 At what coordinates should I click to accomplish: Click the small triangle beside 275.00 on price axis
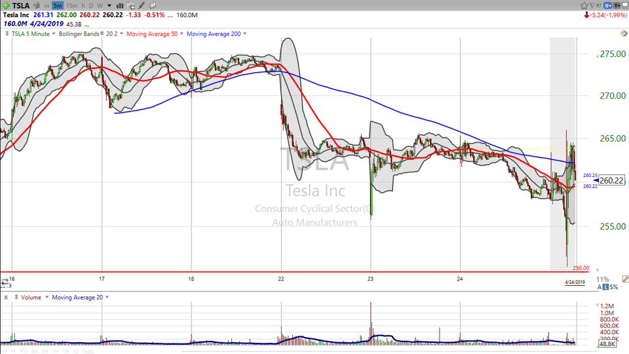[597, 56]
